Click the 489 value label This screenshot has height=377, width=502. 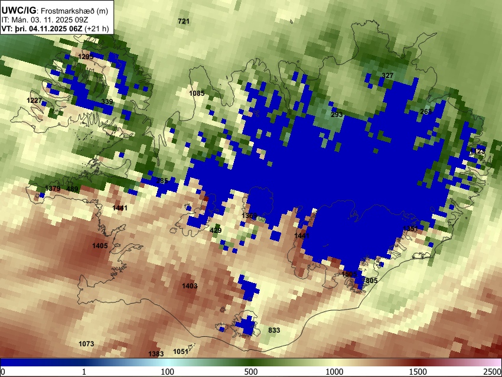72,189
